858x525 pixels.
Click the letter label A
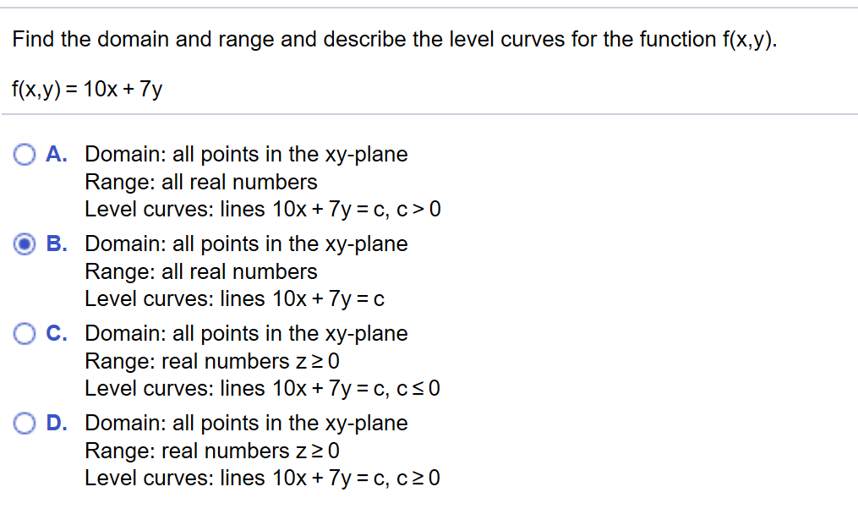pos(56,155)
